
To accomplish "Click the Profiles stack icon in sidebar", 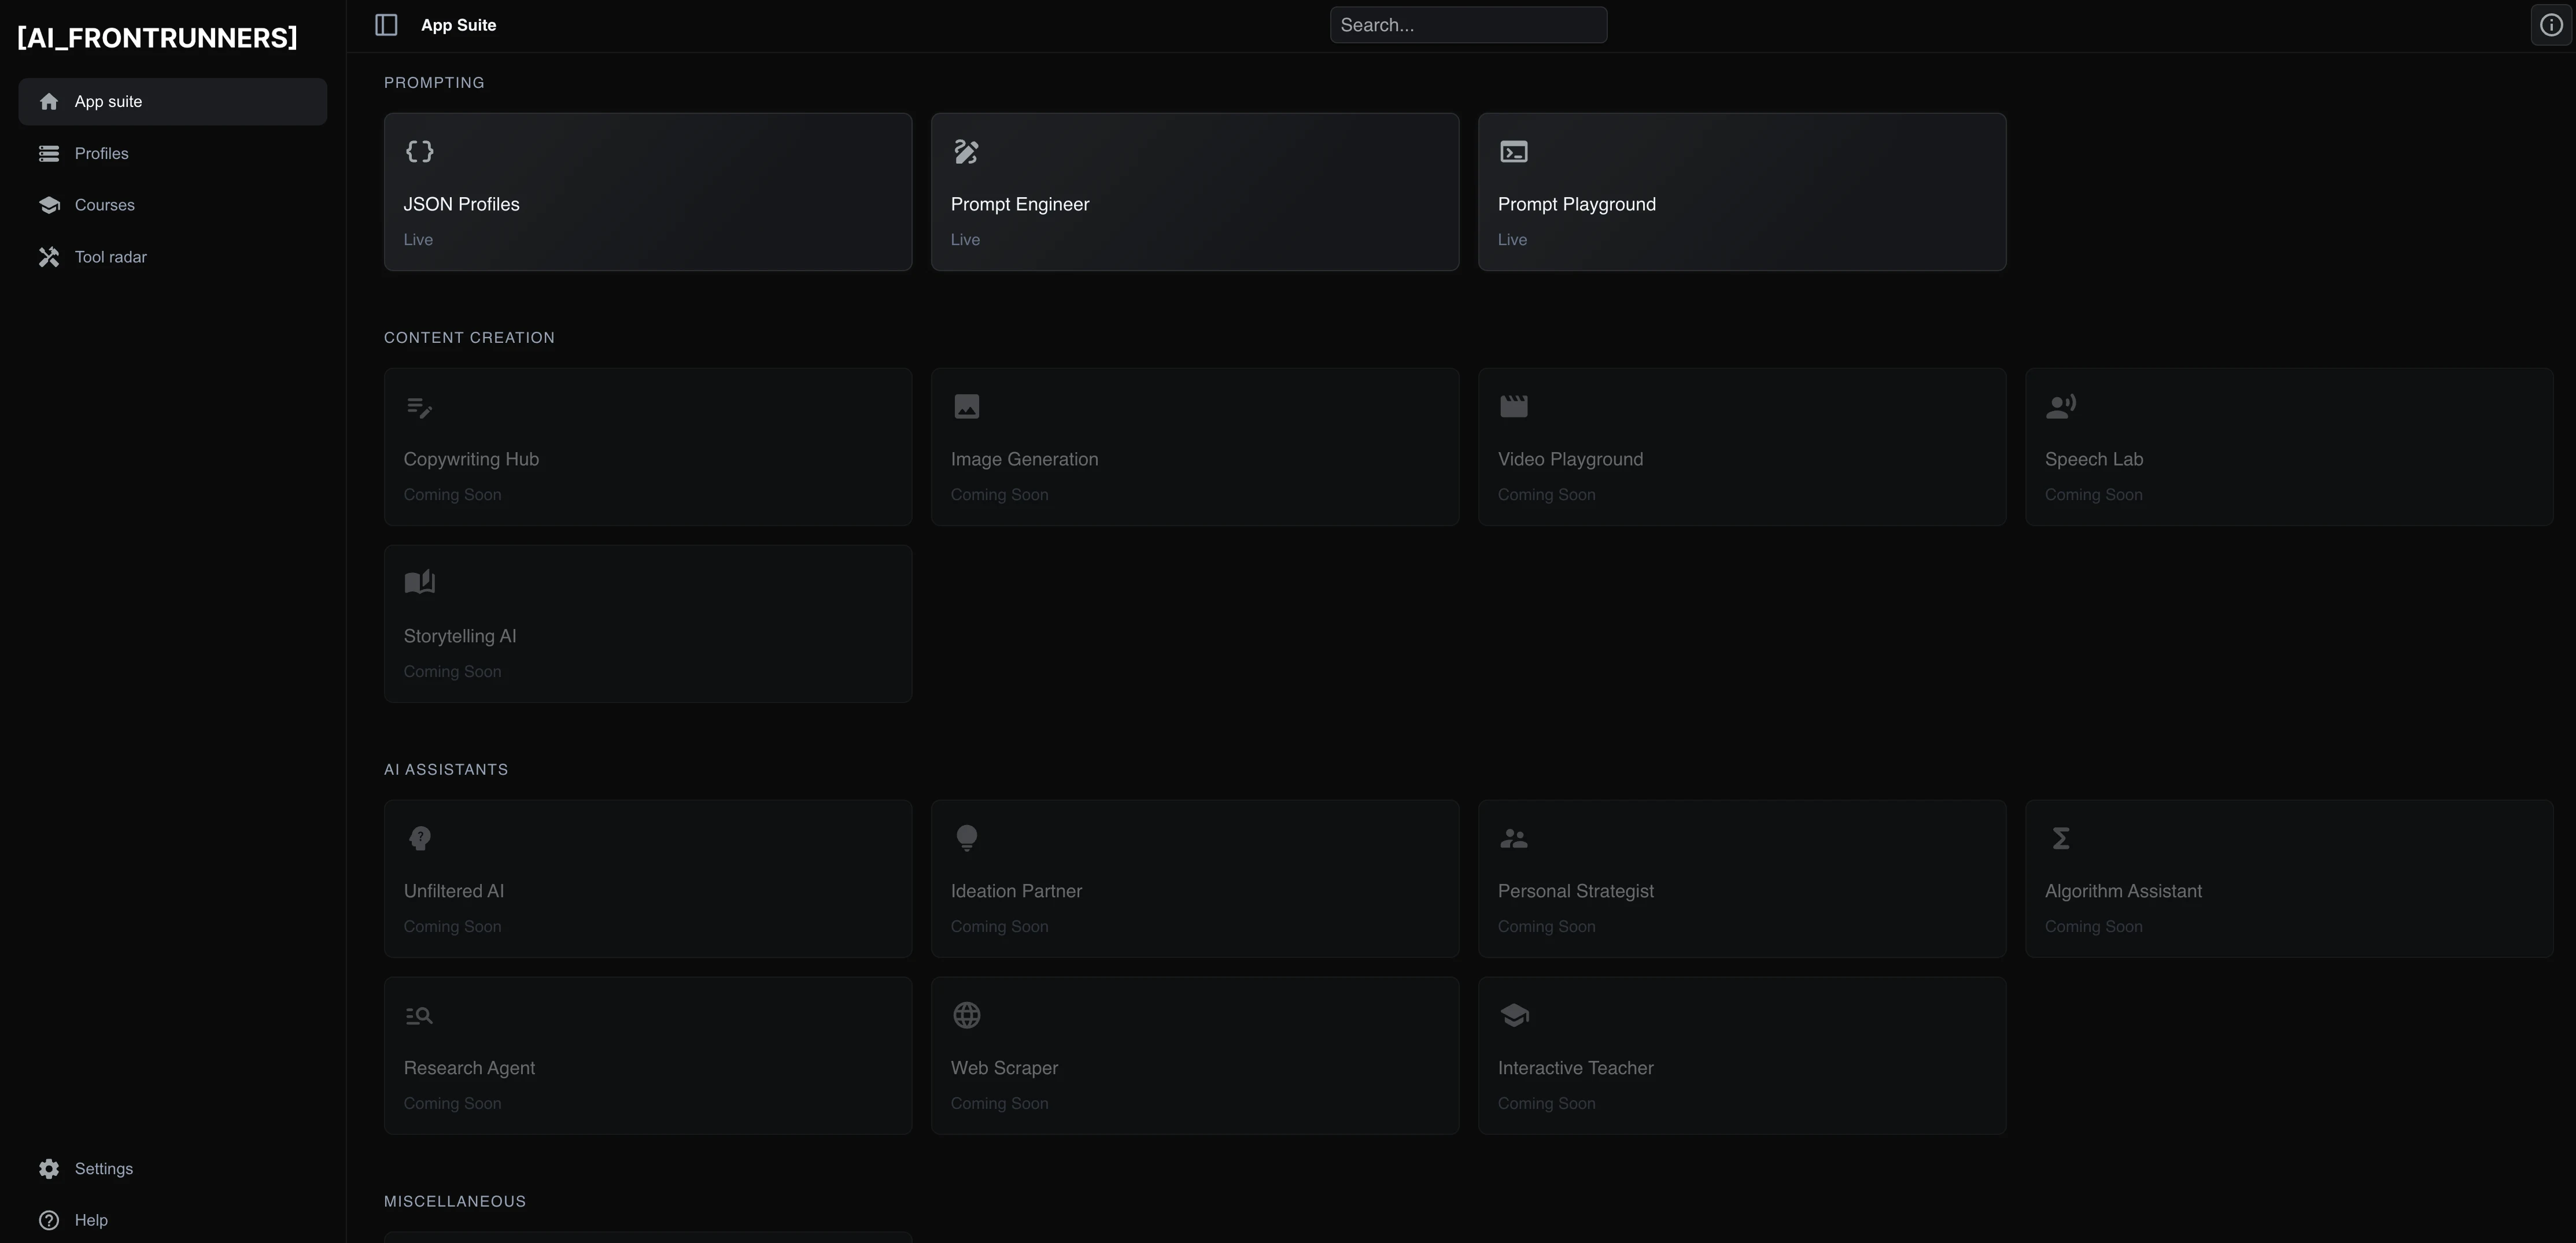I will 49,153.
